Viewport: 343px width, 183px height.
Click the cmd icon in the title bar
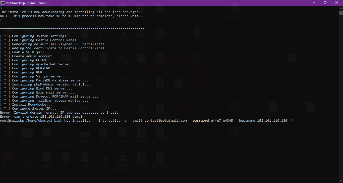(3, 3)
